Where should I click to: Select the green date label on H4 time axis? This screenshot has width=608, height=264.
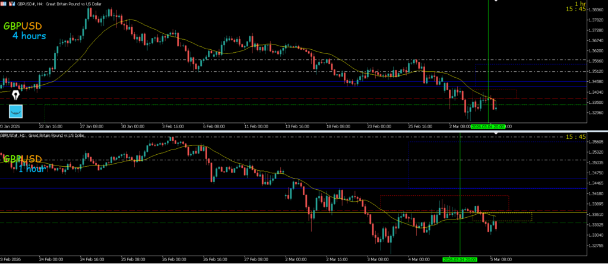pyautogui.click(x=487, y=127)
